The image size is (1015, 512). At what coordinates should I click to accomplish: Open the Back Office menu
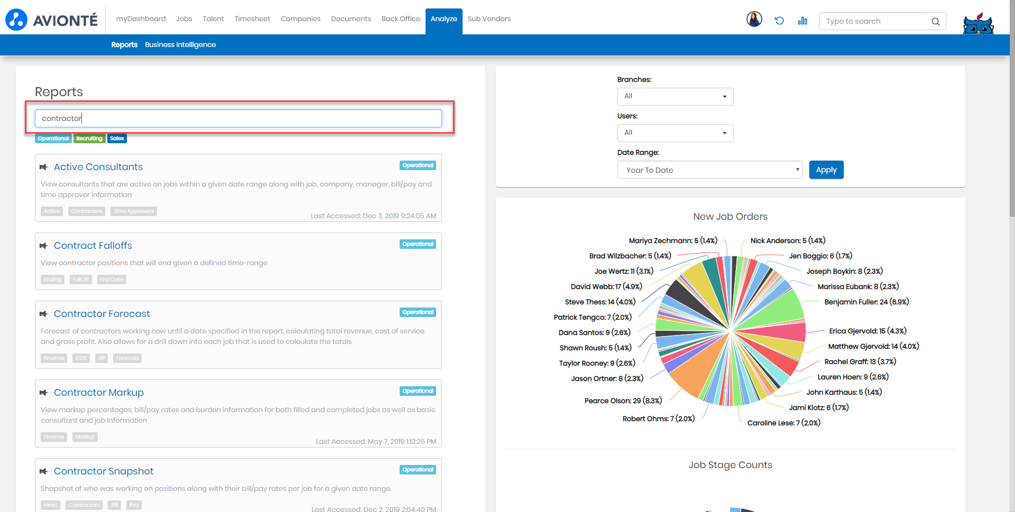point(400,19)
